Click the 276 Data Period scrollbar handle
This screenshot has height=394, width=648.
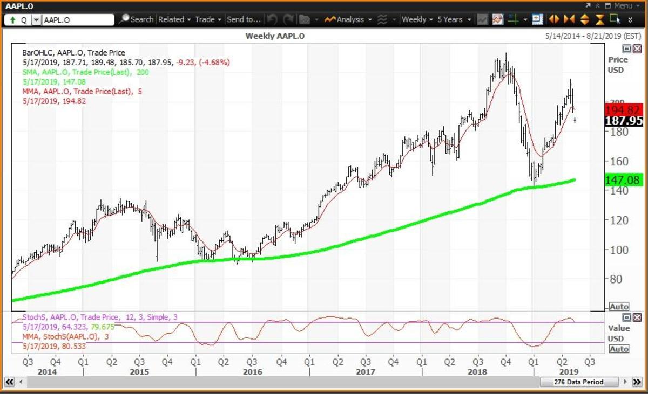coord(579,382)
